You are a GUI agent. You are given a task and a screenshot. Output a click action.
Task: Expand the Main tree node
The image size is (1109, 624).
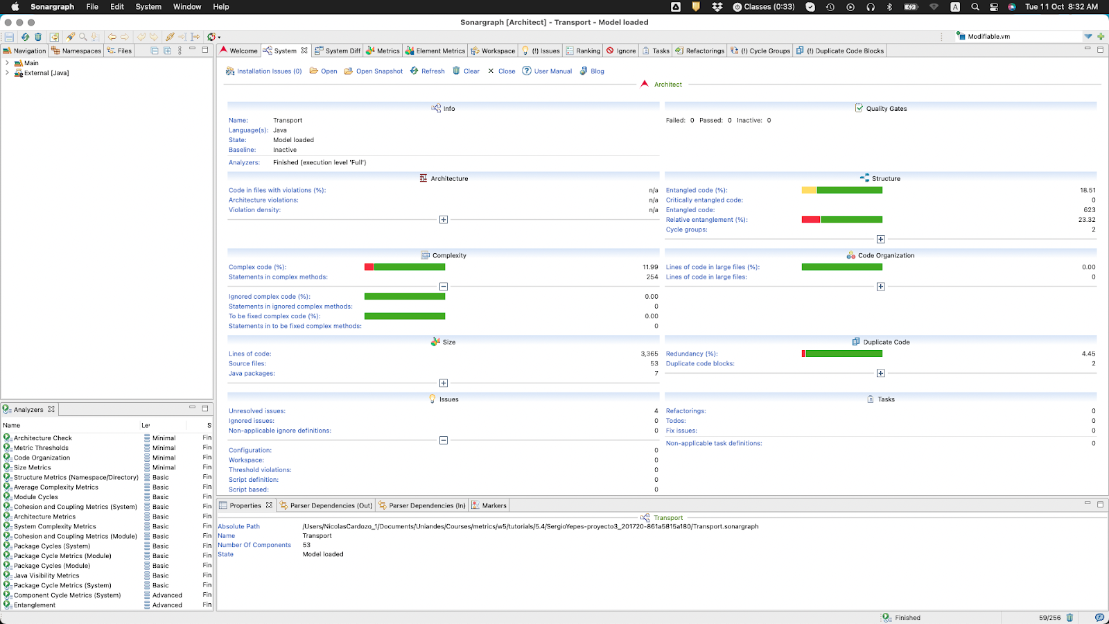(7, 63)
